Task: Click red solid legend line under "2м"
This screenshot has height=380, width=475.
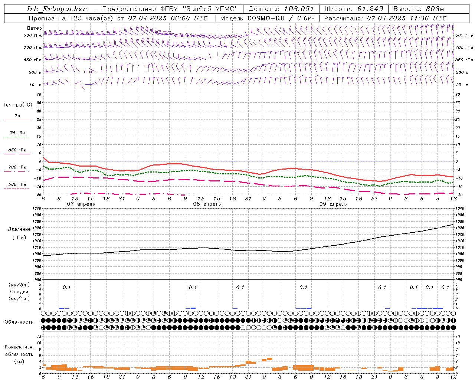Action: click(17, 120)
